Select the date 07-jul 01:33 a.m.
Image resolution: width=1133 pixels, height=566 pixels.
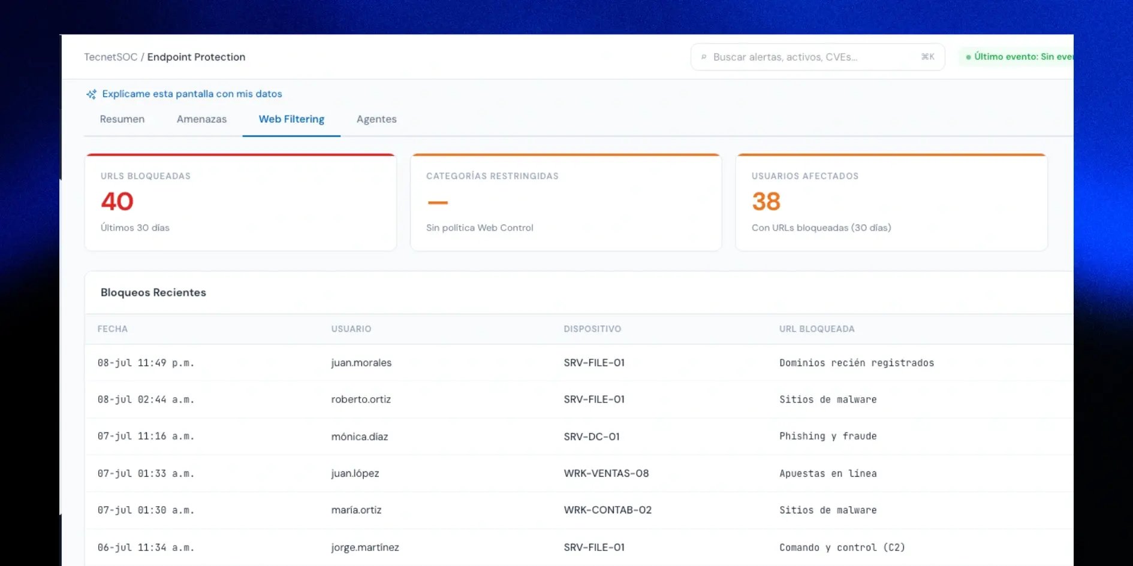[146, 474]
